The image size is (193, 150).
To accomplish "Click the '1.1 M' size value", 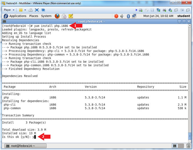I will click(x=182, y=97).
